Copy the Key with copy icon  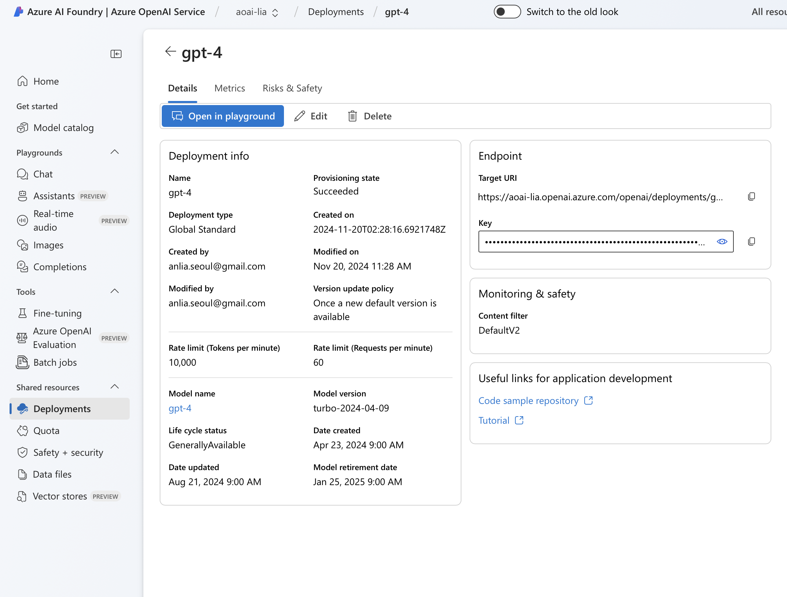pyautogui.click(x=751, y=242)
